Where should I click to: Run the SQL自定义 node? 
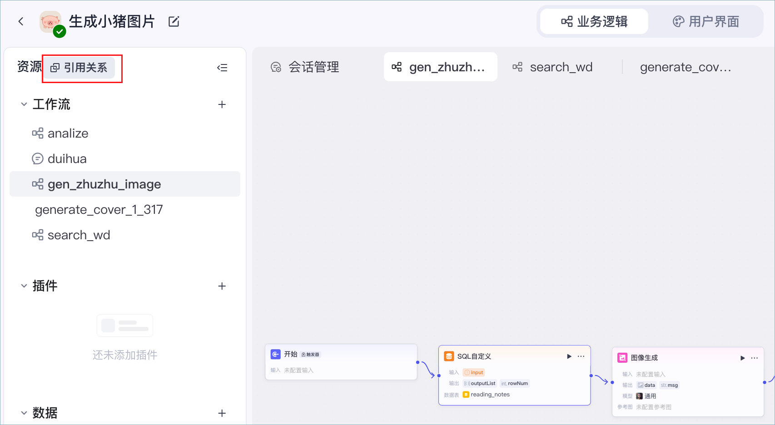point(569,356)
